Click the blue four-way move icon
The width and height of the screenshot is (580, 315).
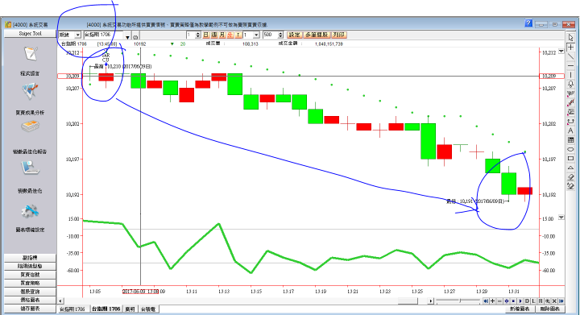(507, 301)
